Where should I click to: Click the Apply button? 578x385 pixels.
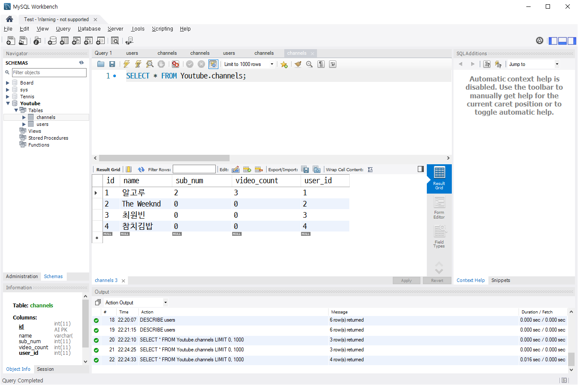point(407,280)
